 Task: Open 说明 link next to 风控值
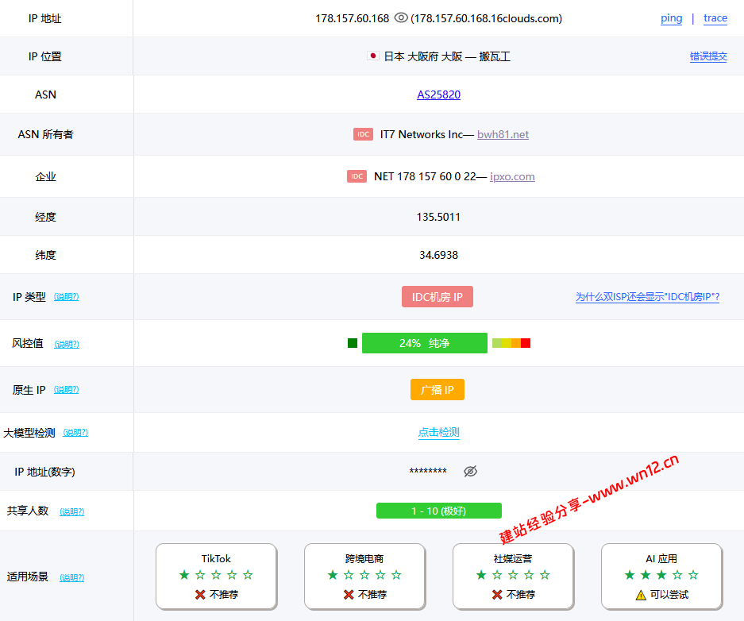[67, 344]
